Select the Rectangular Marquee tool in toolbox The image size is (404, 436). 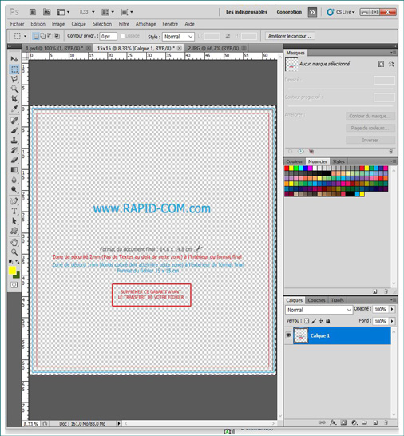[x=14, y=69]
